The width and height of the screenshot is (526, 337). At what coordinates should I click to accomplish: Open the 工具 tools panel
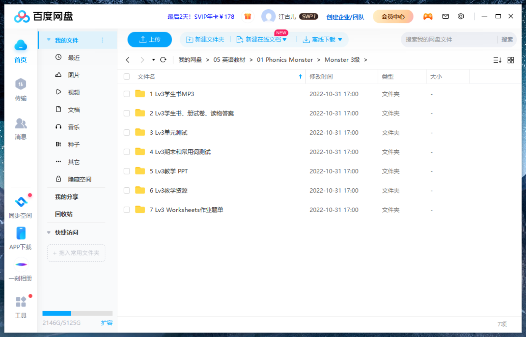pos(20,305)
